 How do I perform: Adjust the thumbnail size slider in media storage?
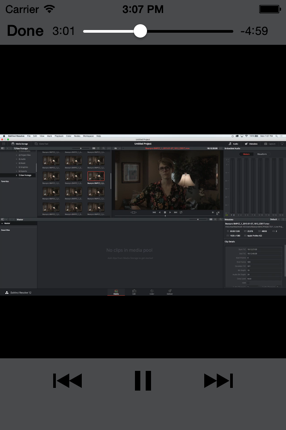click(80, 148)
